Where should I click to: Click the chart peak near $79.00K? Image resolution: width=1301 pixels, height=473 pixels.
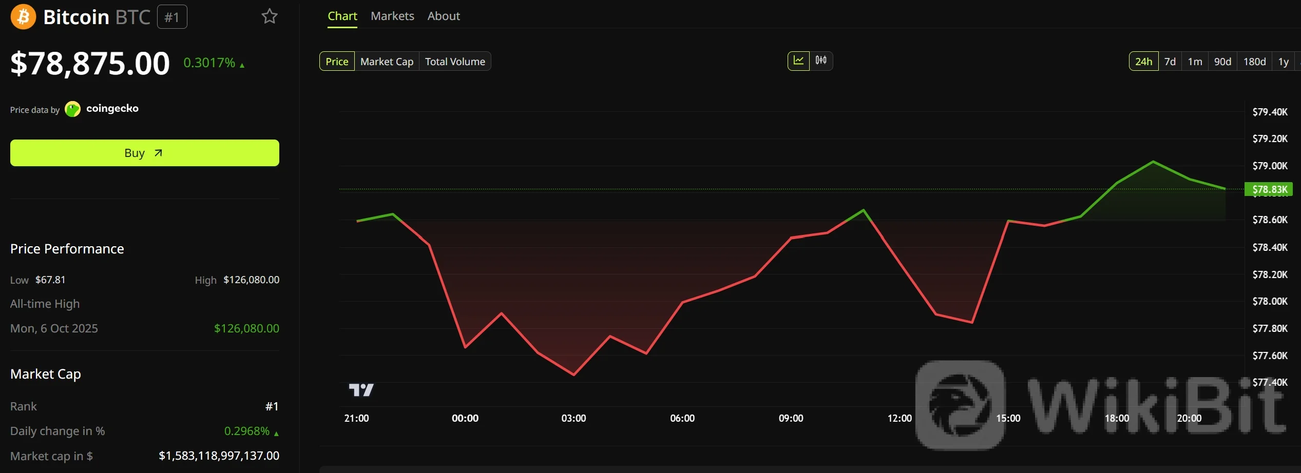click(x=1153, y=162)
